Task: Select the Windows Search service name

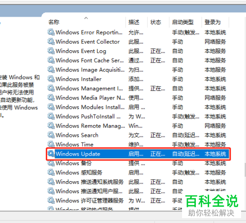Action: (77, 135)
